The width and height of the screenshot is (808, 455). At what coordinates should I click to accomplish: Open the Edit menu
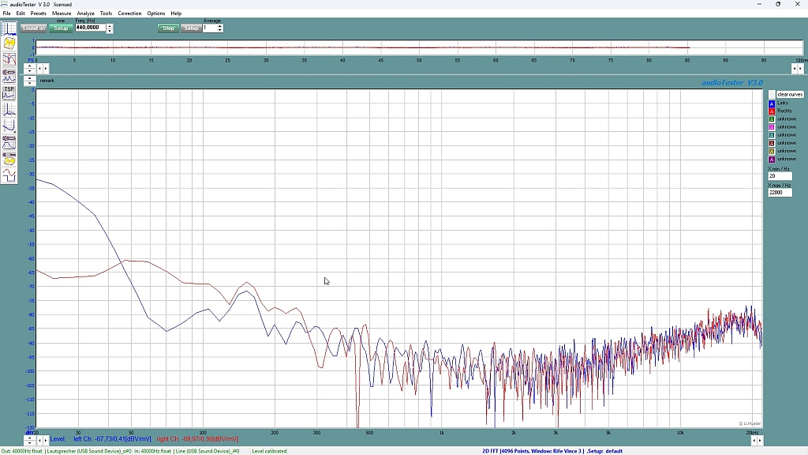[20, 13]
